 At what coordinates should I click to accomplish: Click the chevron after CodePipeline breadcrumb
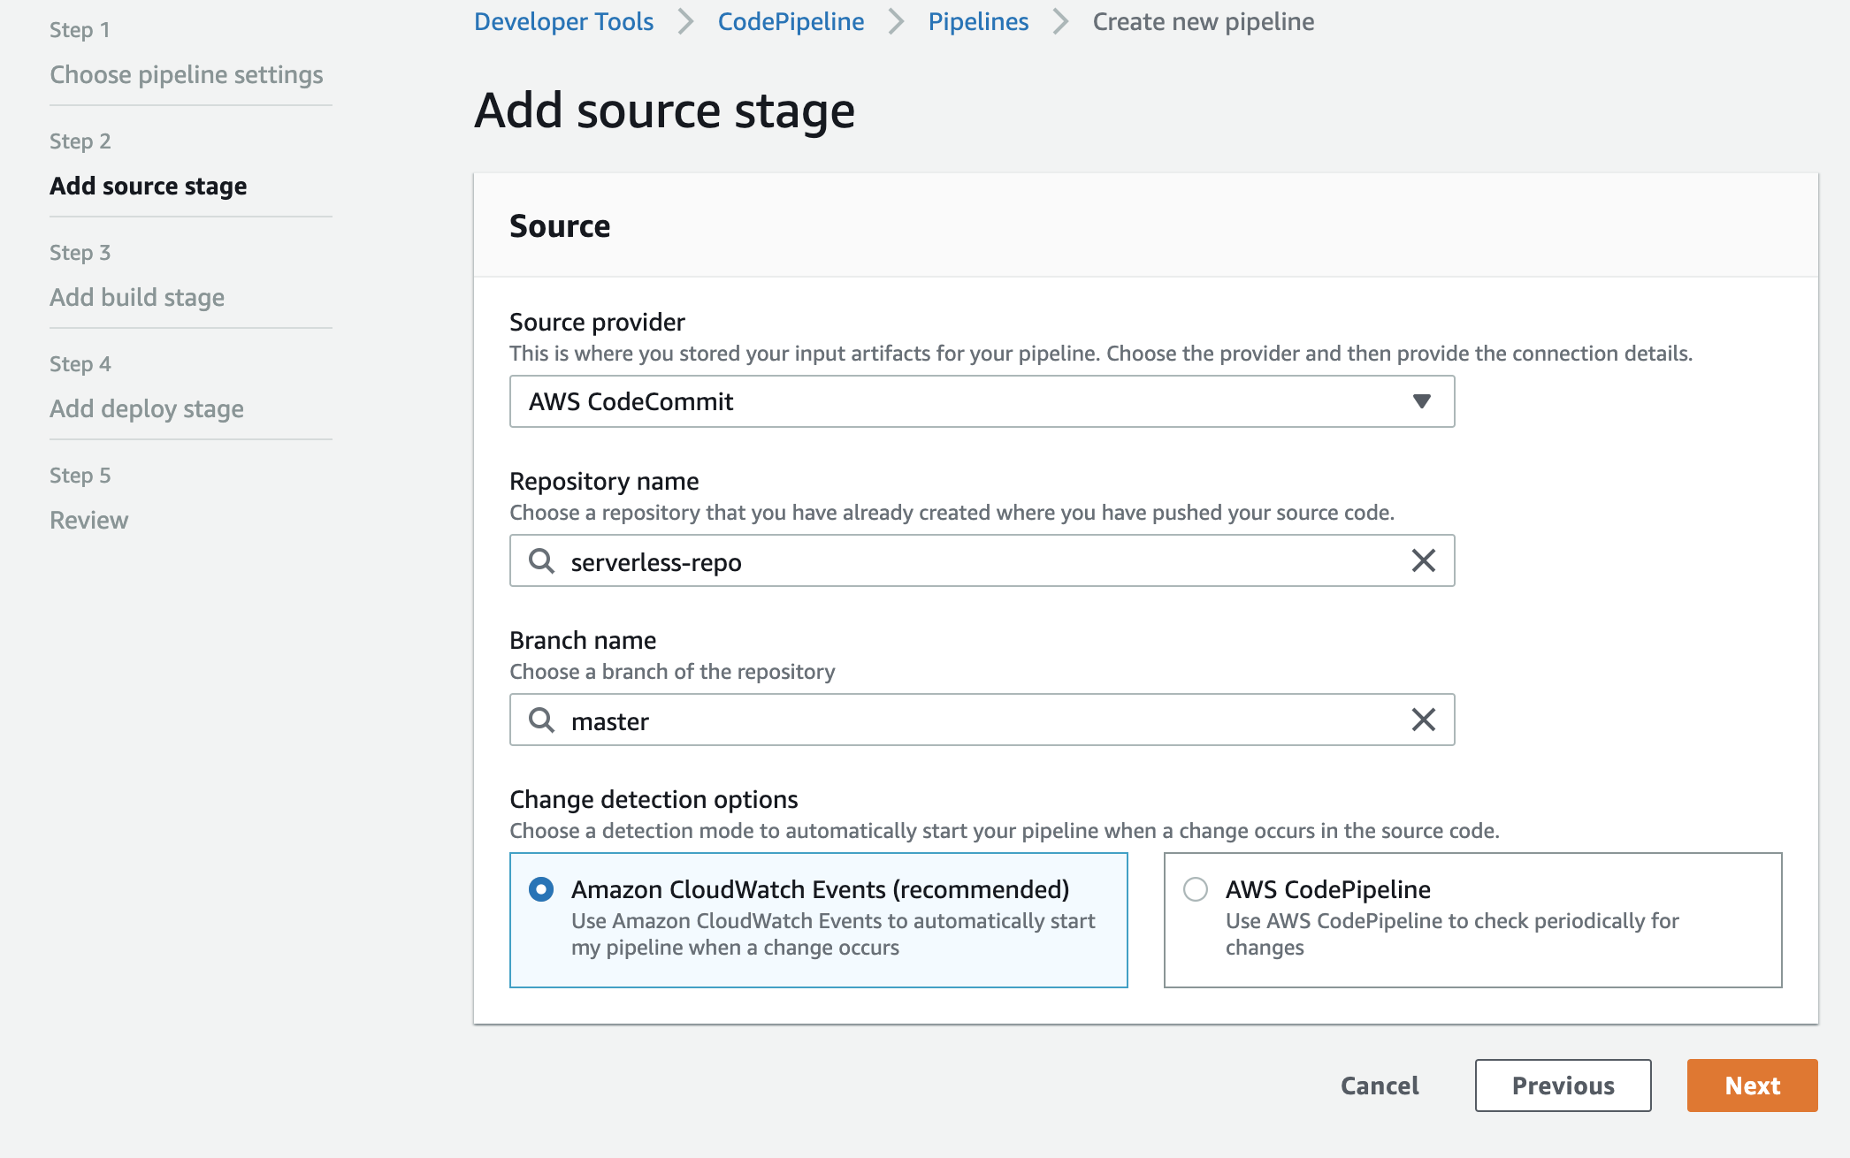pos(896,21)
